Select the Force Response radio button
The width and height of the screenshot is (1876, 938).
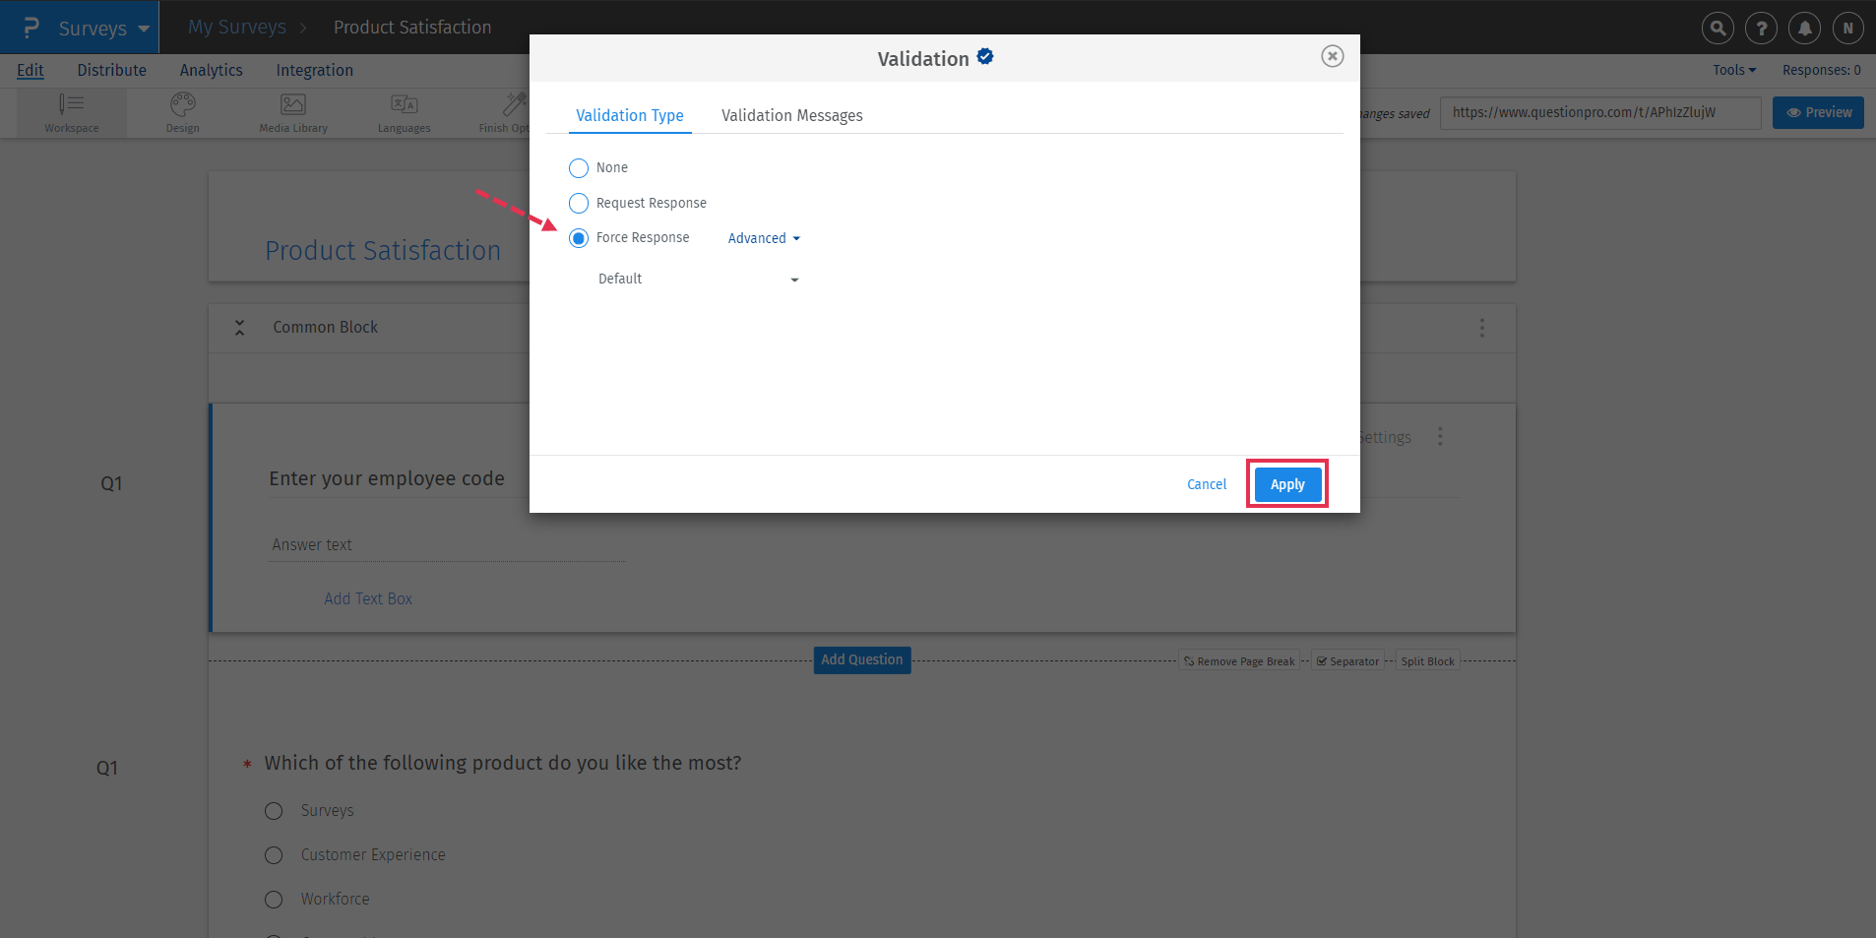tap(578, 237)
